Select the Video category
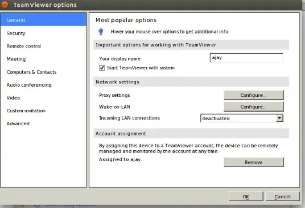305x208 pixels. (x=13, y=98)
